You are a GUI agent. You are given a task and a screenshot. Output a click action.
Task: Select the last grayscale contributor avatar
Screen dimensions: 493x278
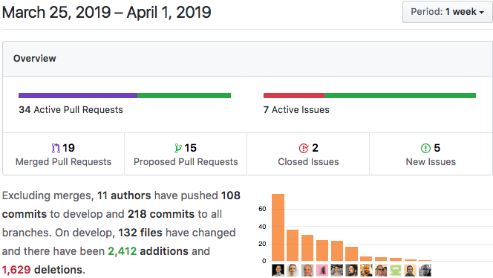[425, 270]
